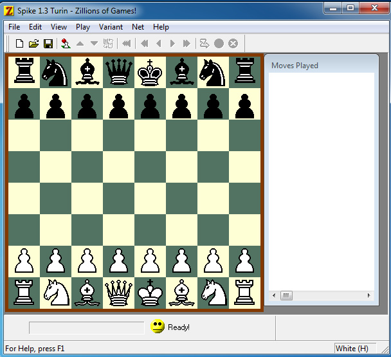Image resolution: width=391 pixels, height=357 pixels.
Task: Click the circled X stop icon
Action: coord(233,44)
